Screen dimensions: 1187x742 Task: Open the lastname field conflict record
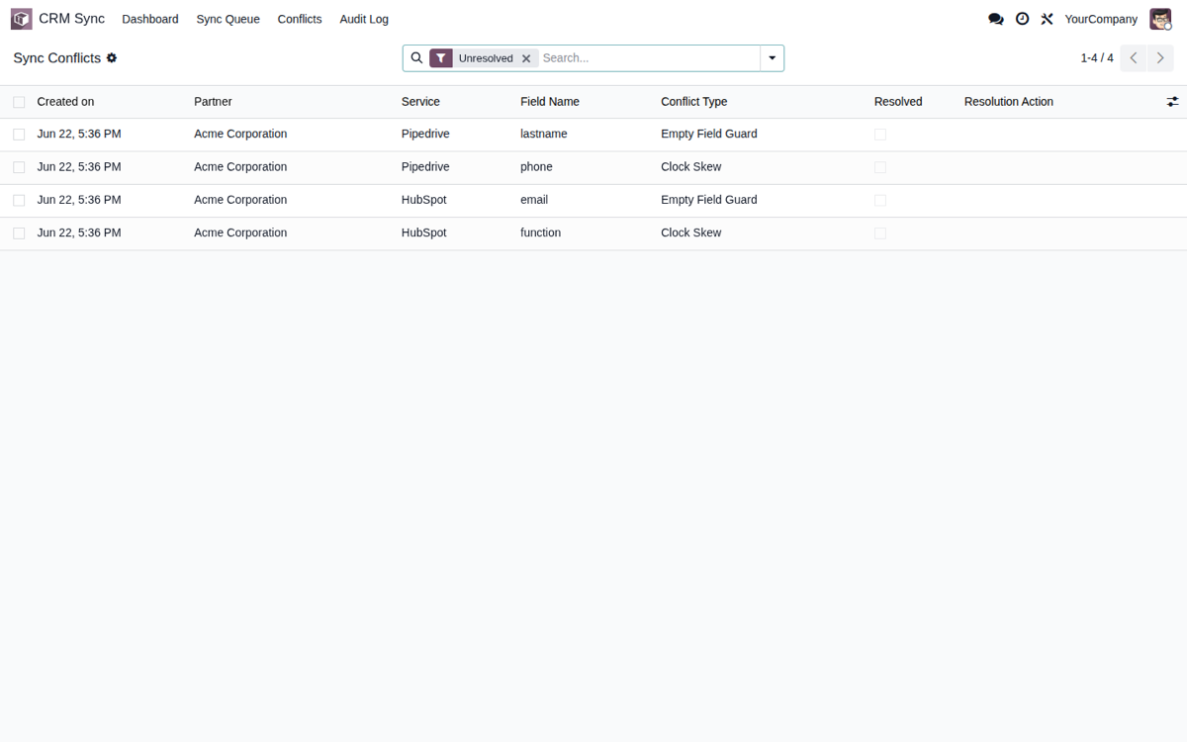pyautogui.click(x=544, y=135)
